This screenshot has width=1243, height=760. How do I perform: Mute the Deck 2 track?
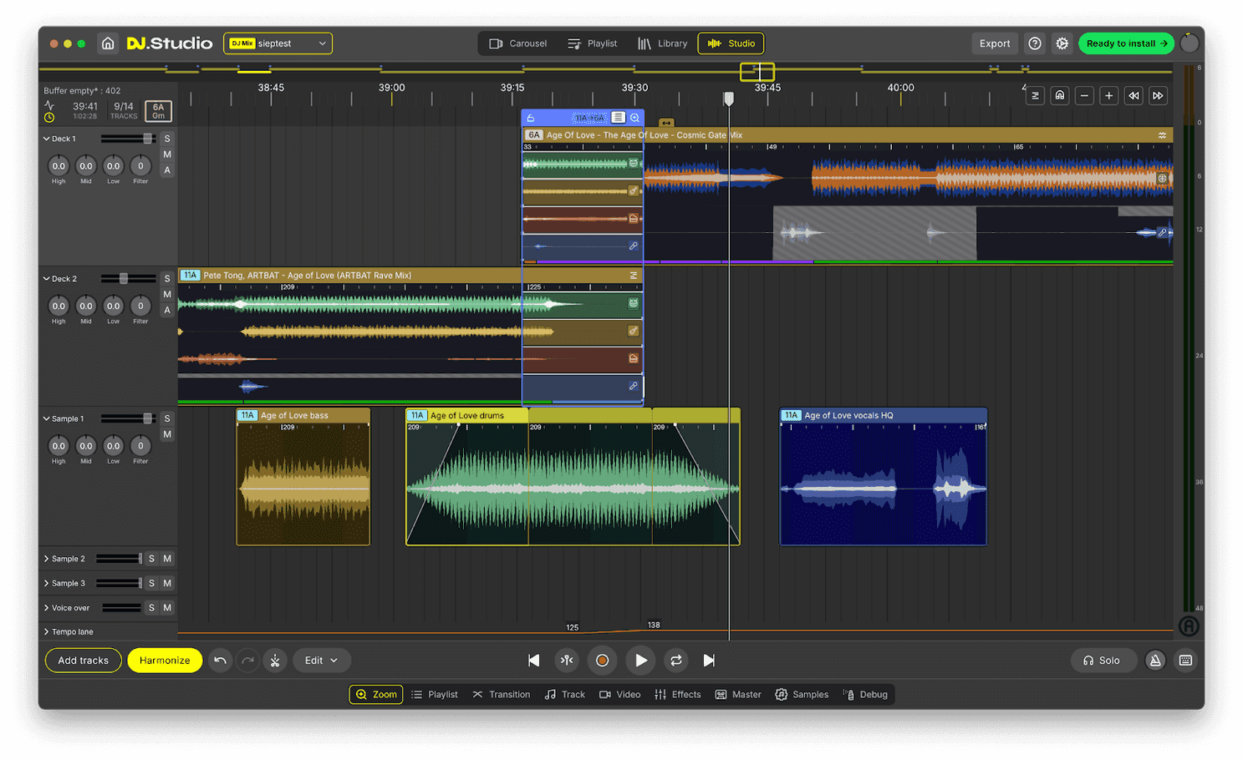point(167,294)
